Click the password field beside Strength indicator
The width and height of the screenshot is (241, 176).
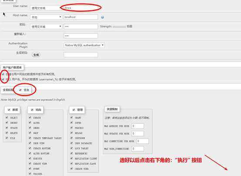pyautogui.click(x=80, y=27)
